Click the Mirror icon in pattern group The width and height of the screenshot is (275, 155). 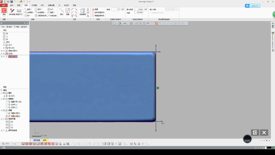(x=94, y=9)
